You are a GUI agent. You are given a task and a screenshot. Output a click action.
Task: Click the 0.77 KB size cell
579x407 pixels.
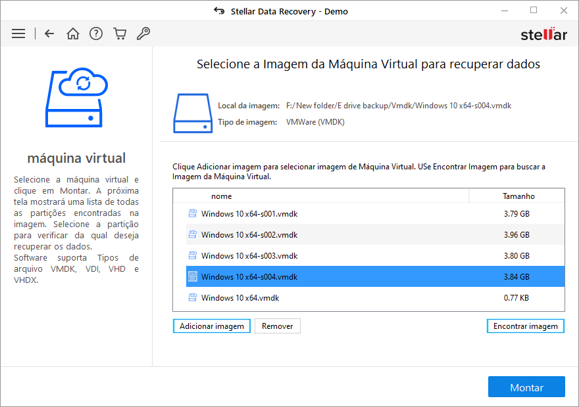pyautogui.click(x=516, y=297)
